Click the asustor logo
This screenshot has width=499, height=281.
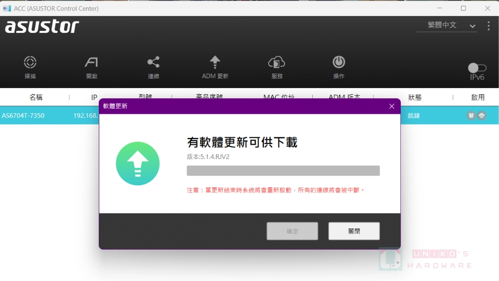[42, 26]
